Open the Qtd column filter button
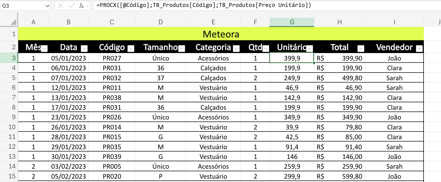 click(x=266, y=48)
